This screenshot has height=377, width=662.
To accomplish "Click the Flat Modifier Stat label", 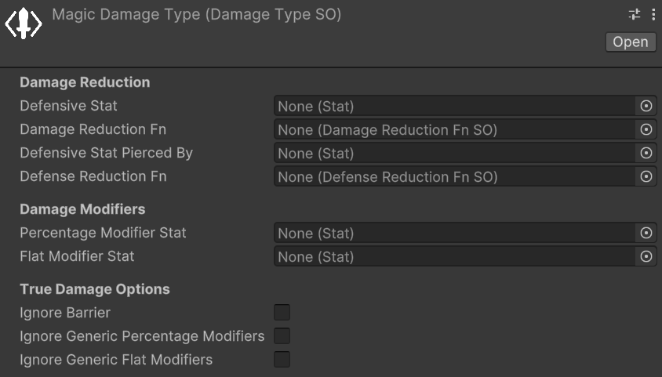I will (77, 256).
